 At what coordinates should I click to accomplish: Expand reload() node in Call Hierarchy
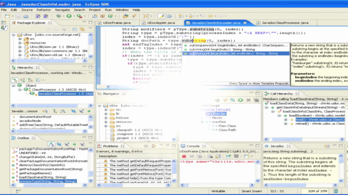point(285,124)
